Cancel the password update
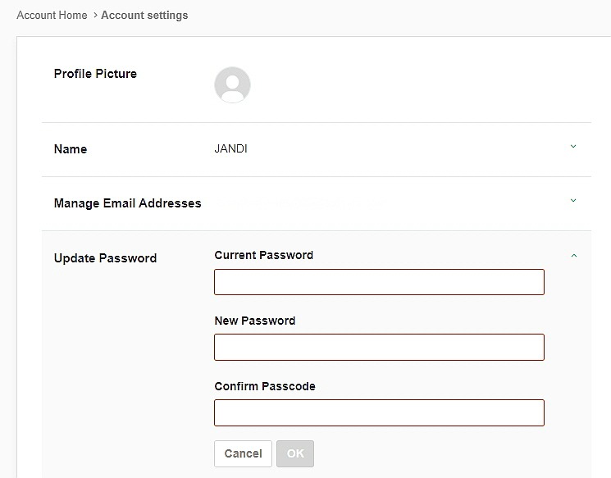611x478 pixels. 243,453
